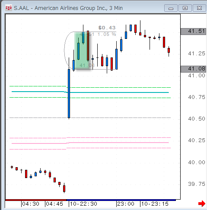Click the red chart application icon in title bar
The image size is (207, 210).
(x=8, y=8)
